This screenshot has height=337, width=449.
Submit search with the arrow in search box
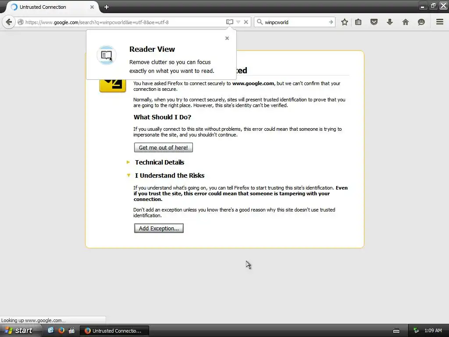click(x=331, y=22)
